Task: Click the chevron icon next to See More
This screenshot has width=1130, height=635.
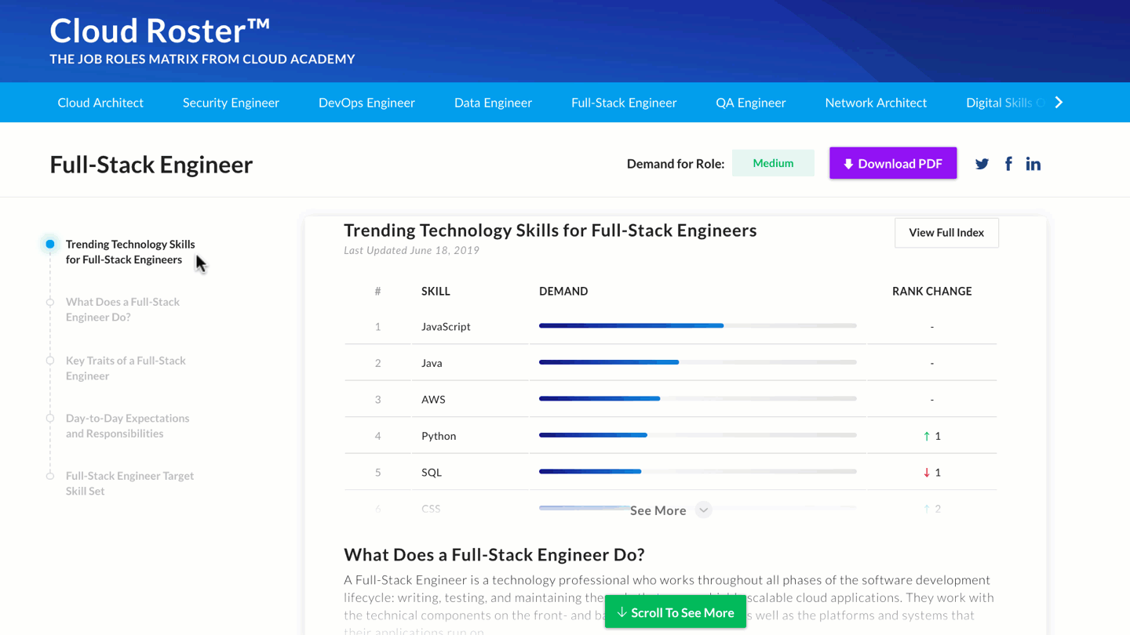Action: (703, 510)
